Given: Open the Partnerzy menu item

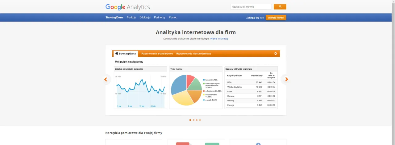Looking at the screenshot, I should (x=160, y=18).
